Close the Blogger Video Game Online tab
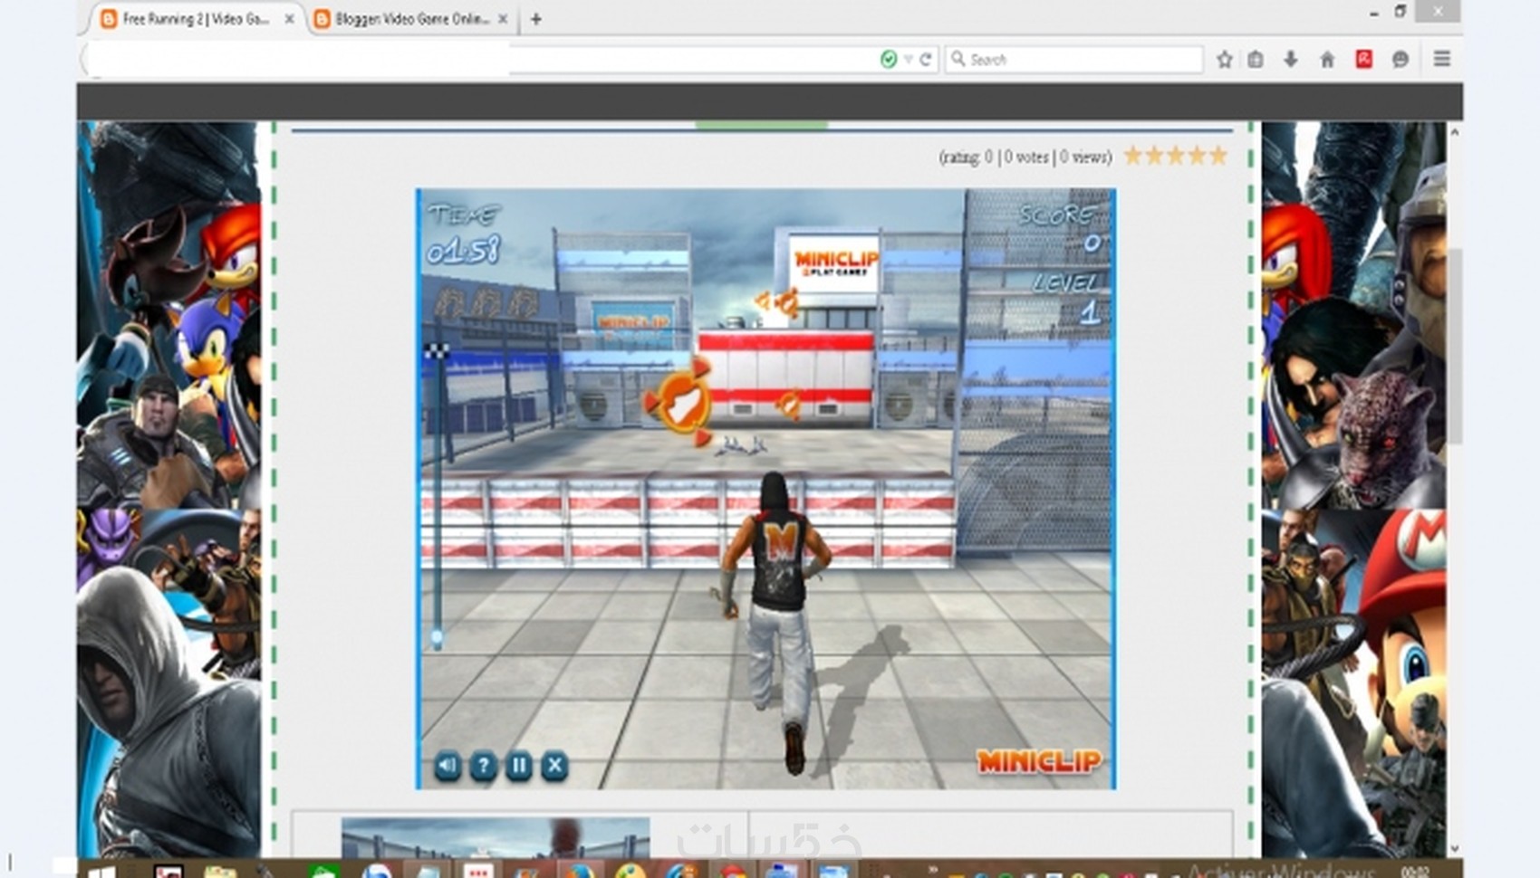This screenshot has height=878, width=1540. (x=503, y=19)
